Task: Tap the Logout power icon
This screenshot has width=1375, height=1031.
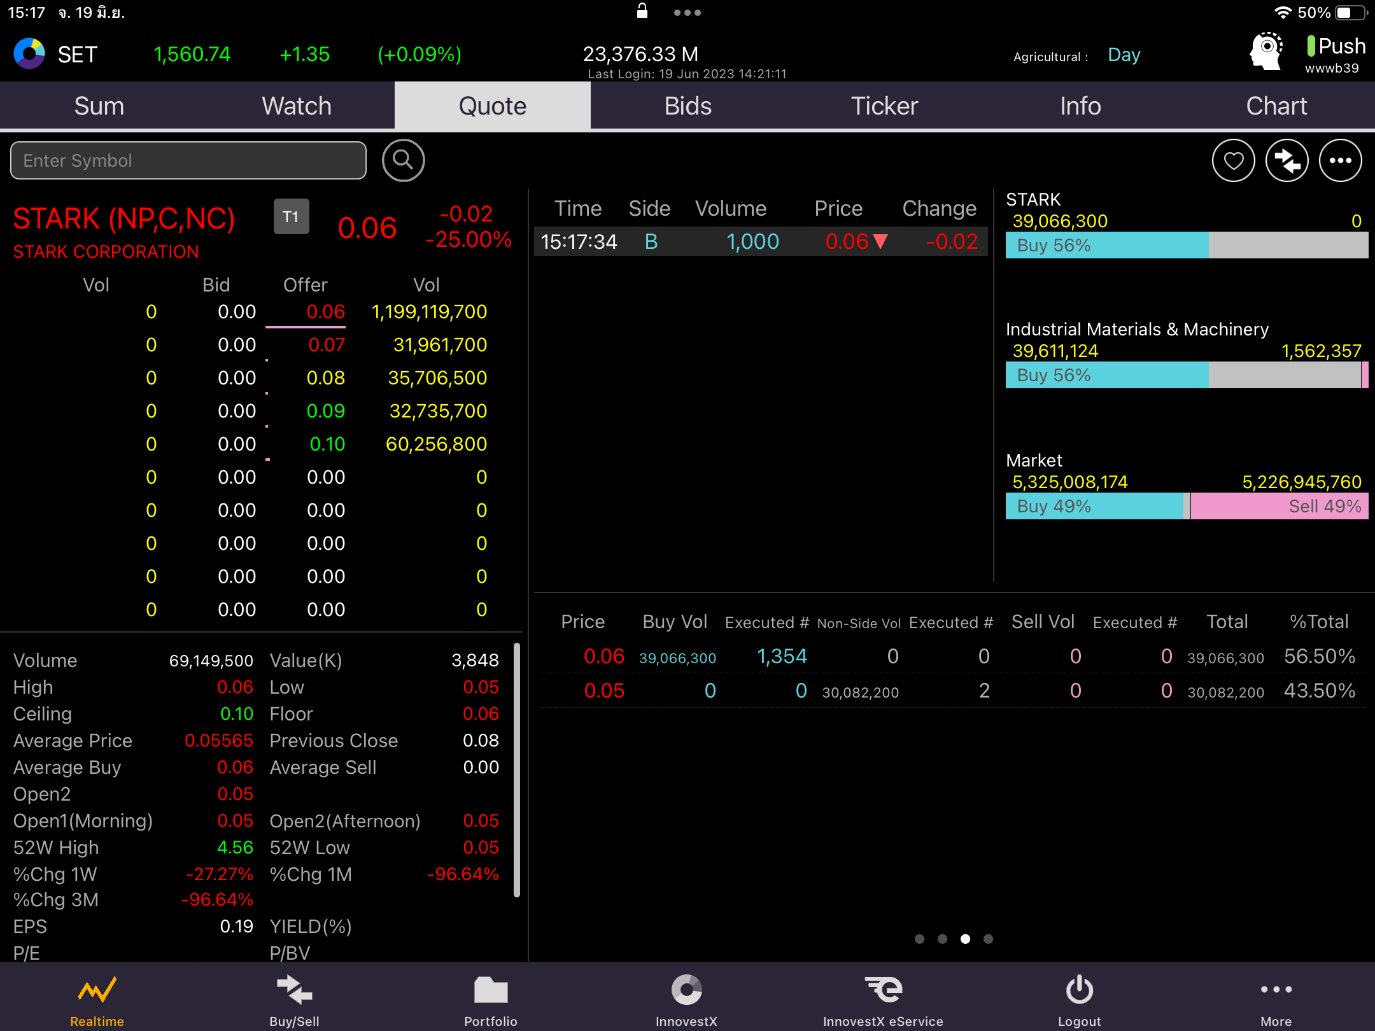Action: click(1080, 990)
